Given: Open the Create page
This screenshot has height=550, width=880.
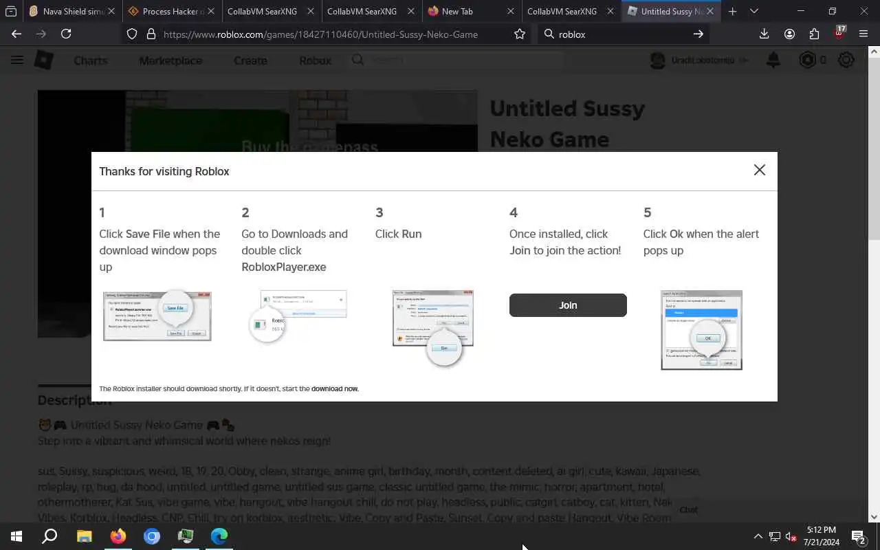Looking at the screenshot, I should [250, 60].
